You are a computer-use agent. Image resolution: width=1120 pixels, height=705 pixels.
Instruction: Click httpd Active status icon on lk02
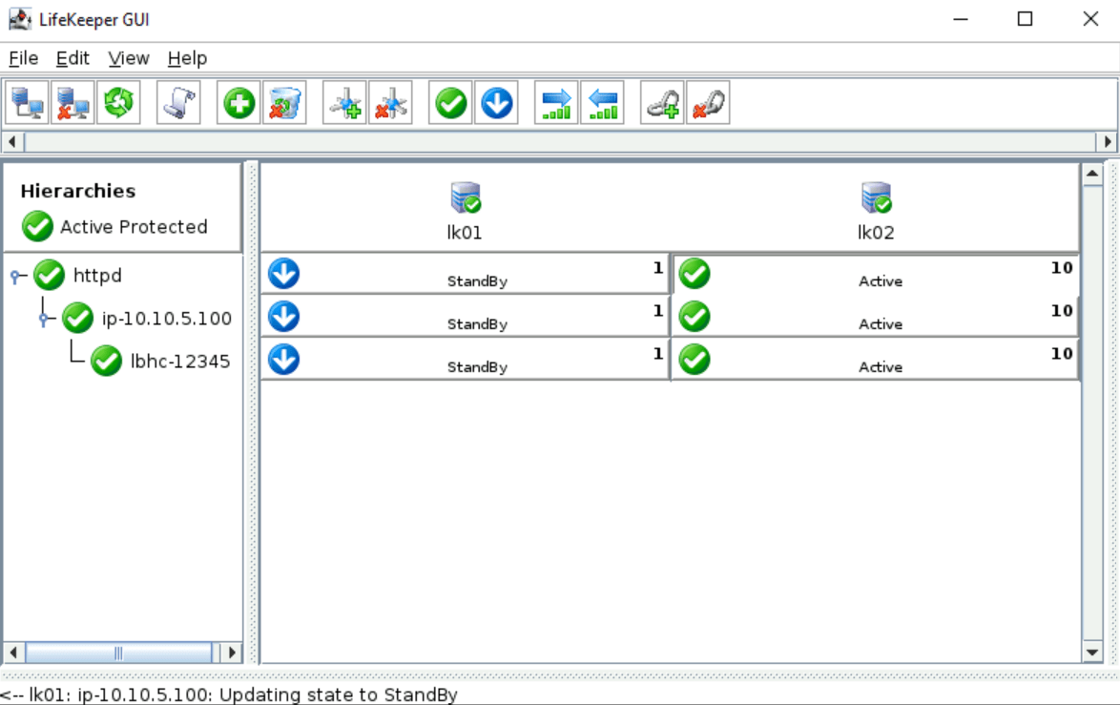click(695, 274)
